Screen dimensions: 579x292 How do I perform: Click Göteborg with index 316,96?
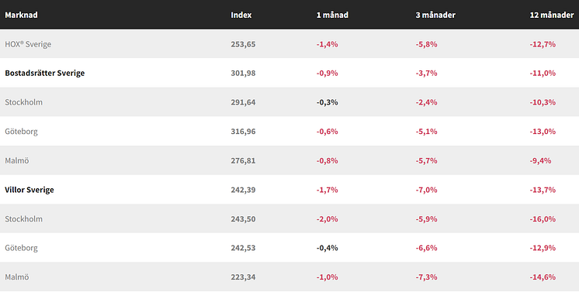(x=21, y=132)
